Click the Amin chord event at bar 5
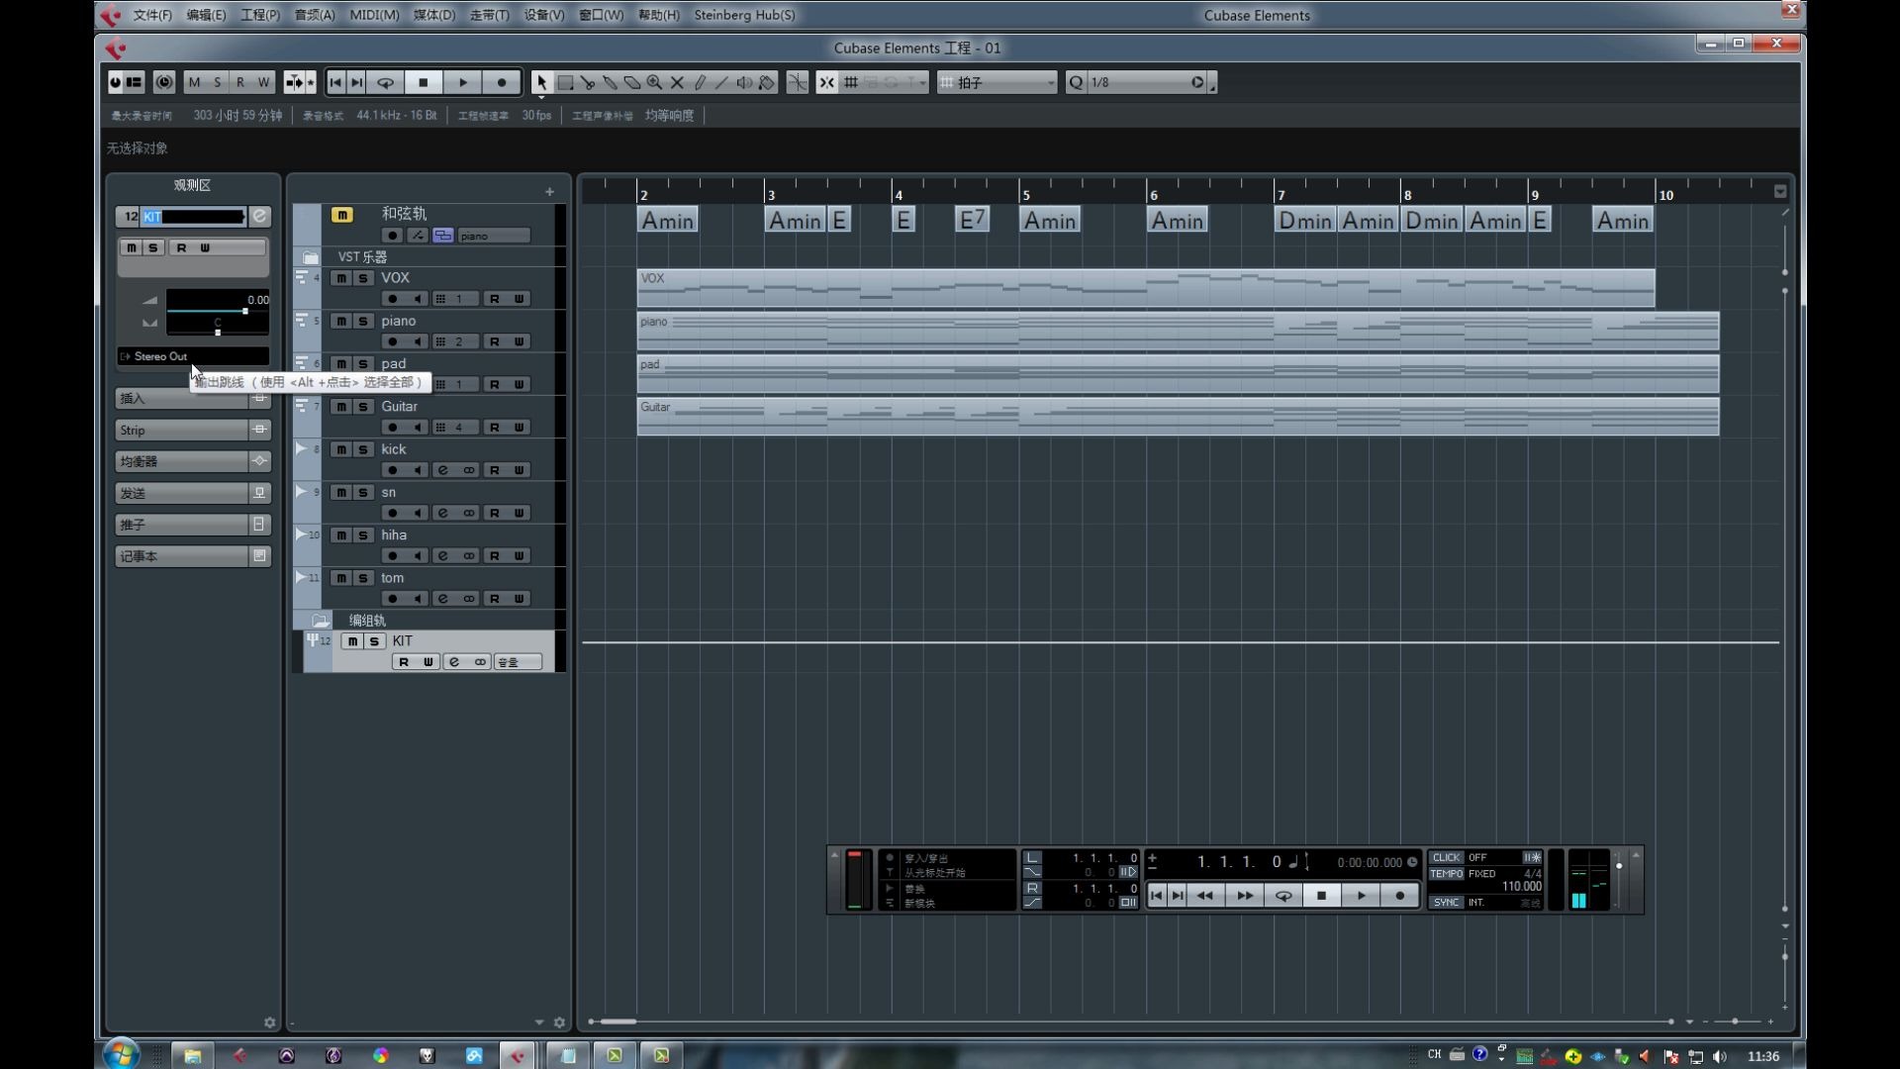1900x1069 pixels. click(1049, 219)
